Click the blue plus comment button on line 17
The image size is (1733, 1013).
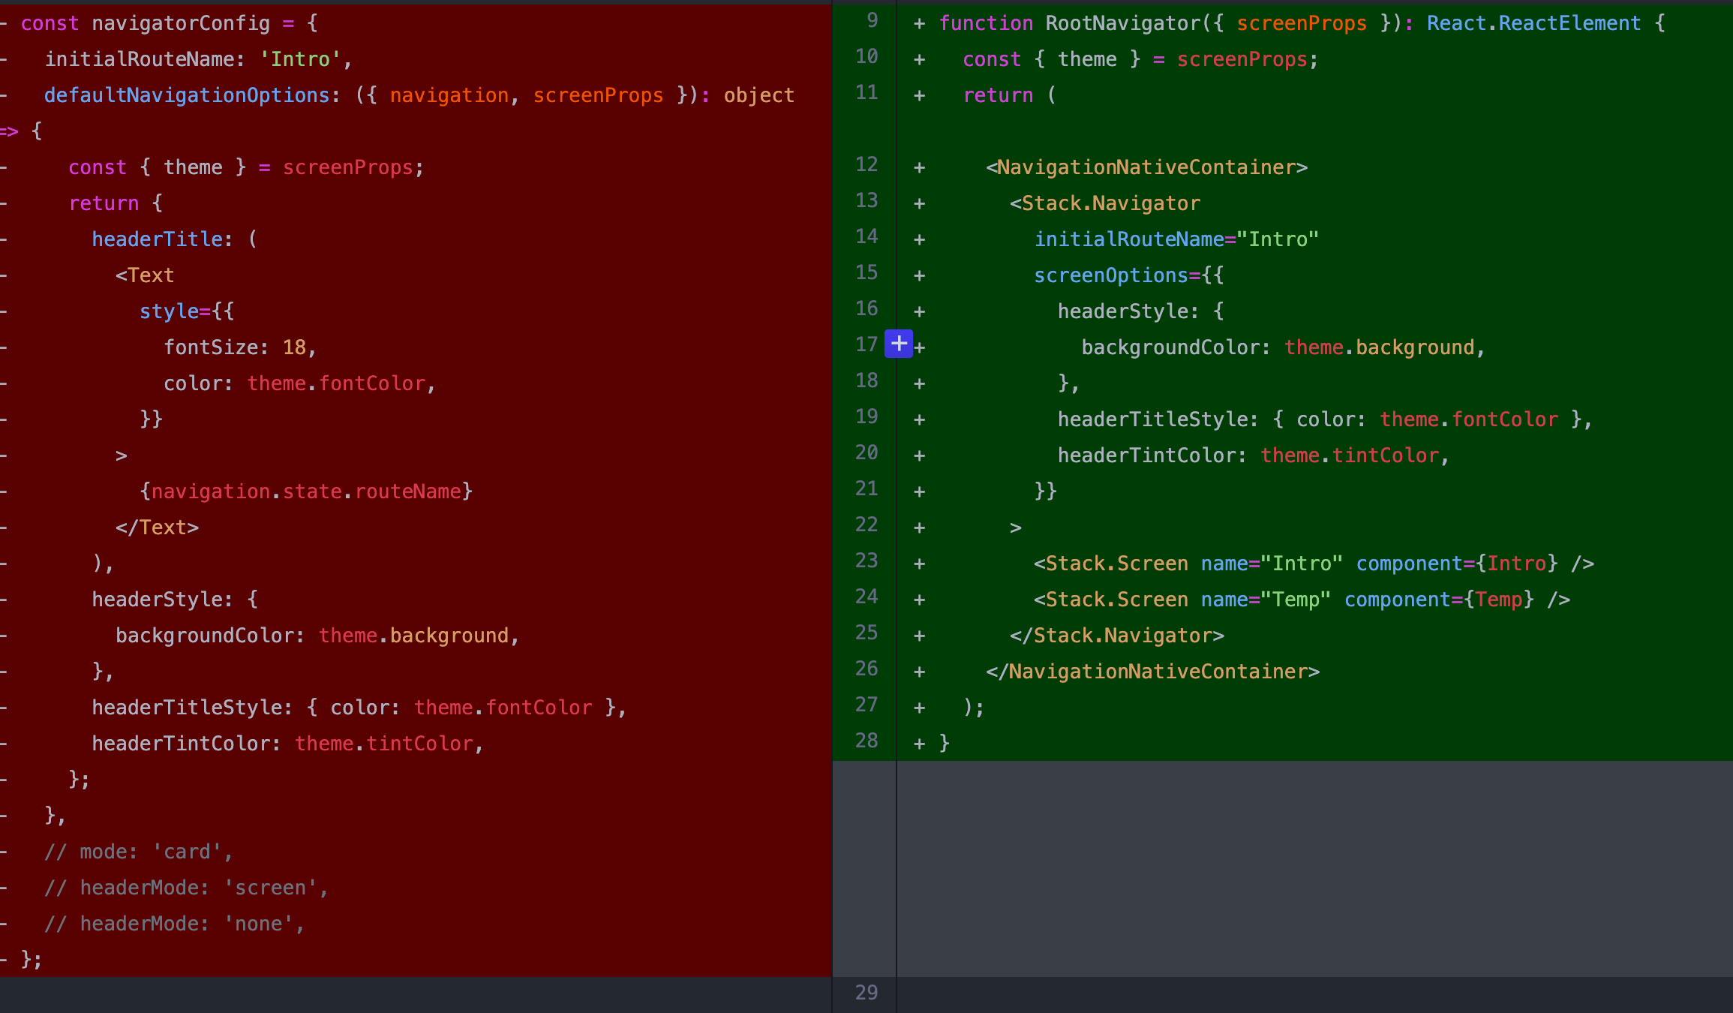[x=898, y=344]
